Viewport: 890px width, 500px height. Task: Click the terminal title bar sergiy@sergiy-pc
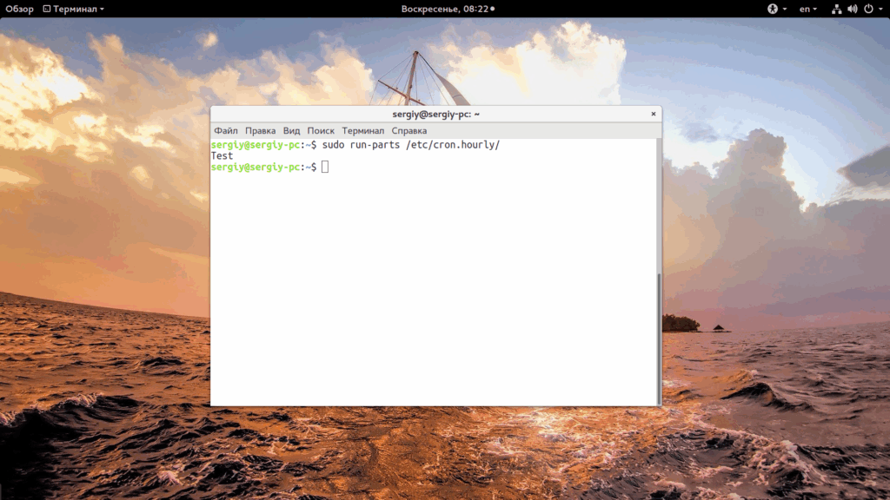[436, 114]
